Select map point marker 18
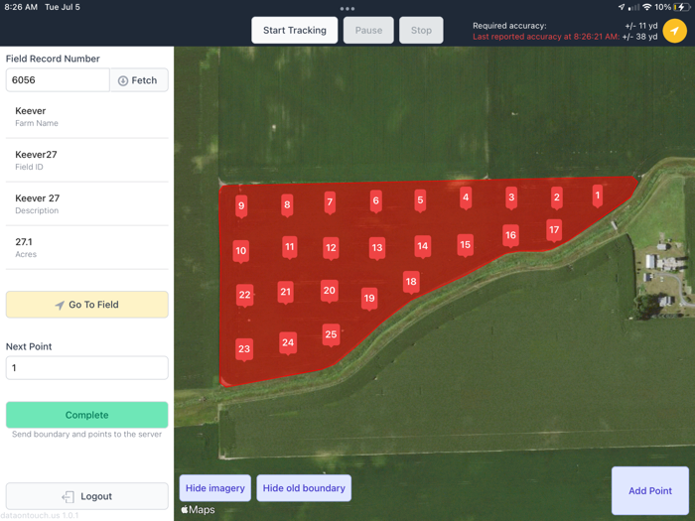 (x=411, y=282)
